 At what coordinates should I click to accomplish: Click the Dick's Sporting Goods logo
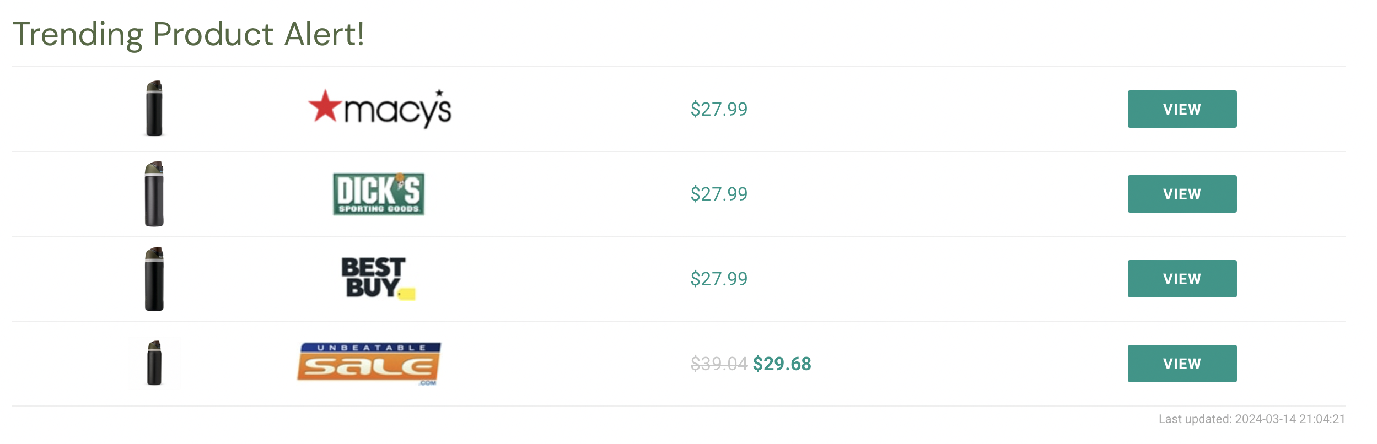[379, 194]
